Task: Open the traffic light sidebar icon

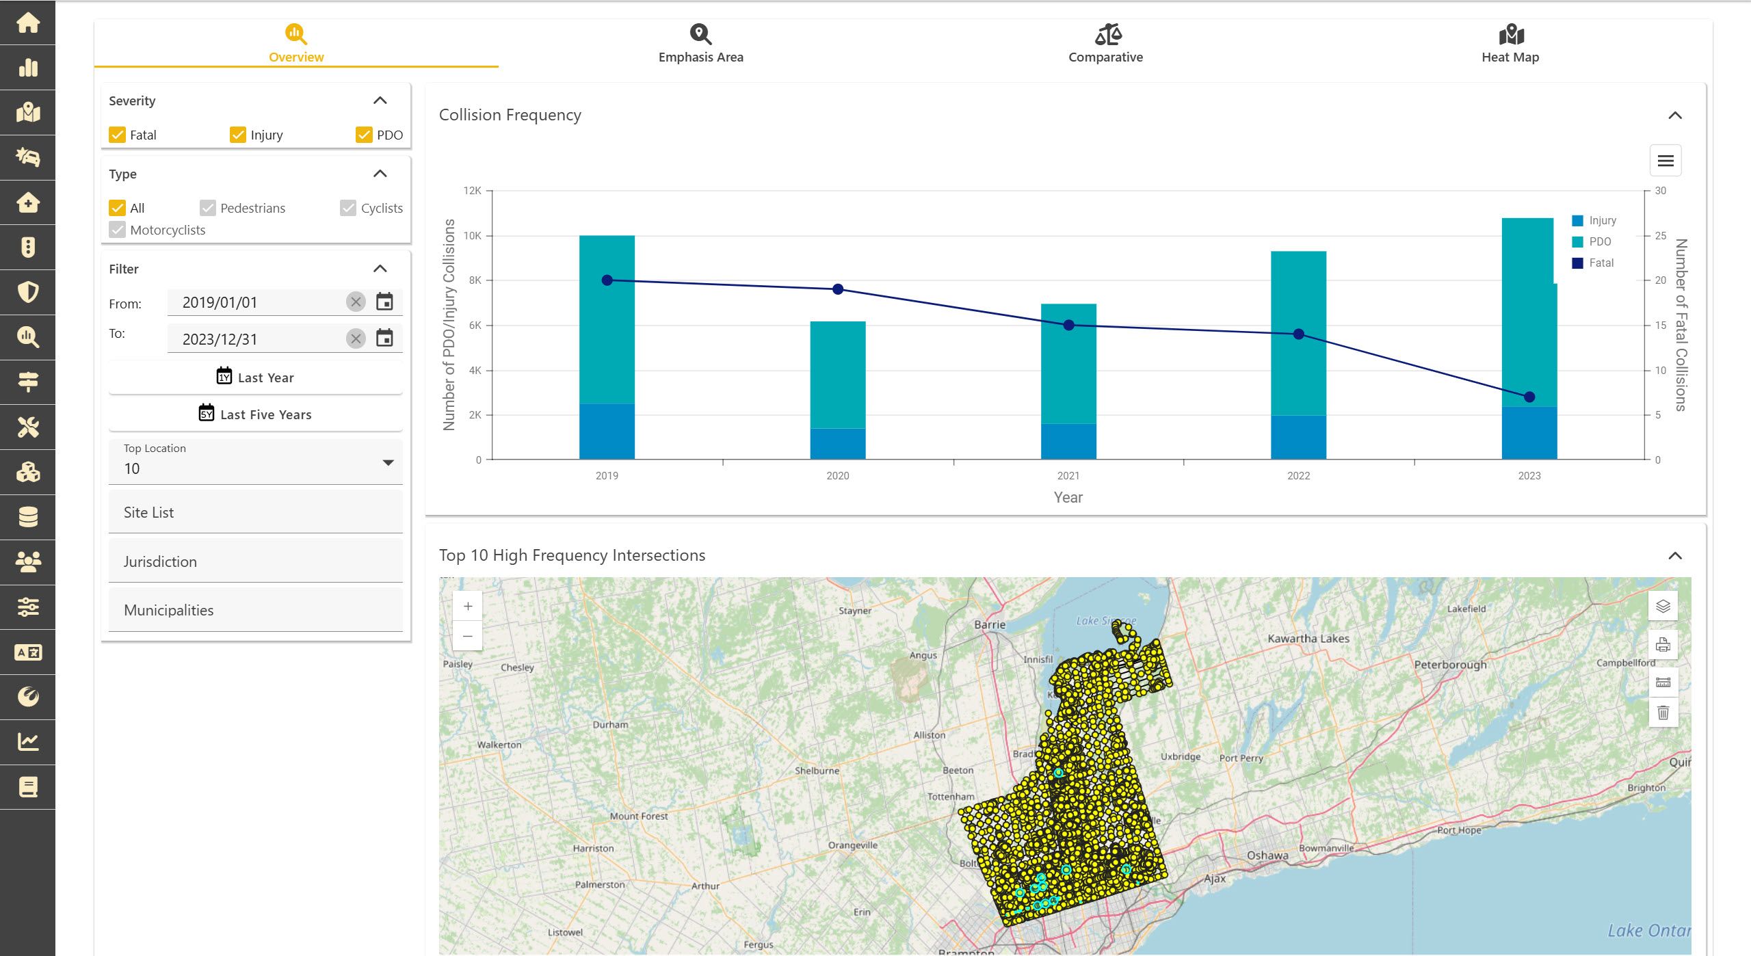Action: 27,247
